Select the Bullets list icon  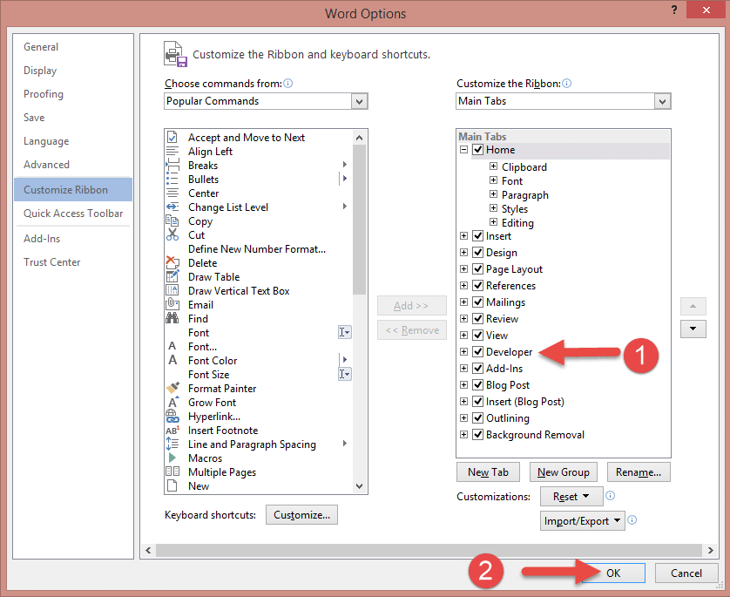pos(172,180)
